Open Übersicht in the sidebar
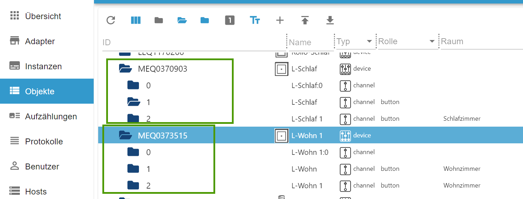The height and width of the screenshot is (199, 523). click(47, 16)
